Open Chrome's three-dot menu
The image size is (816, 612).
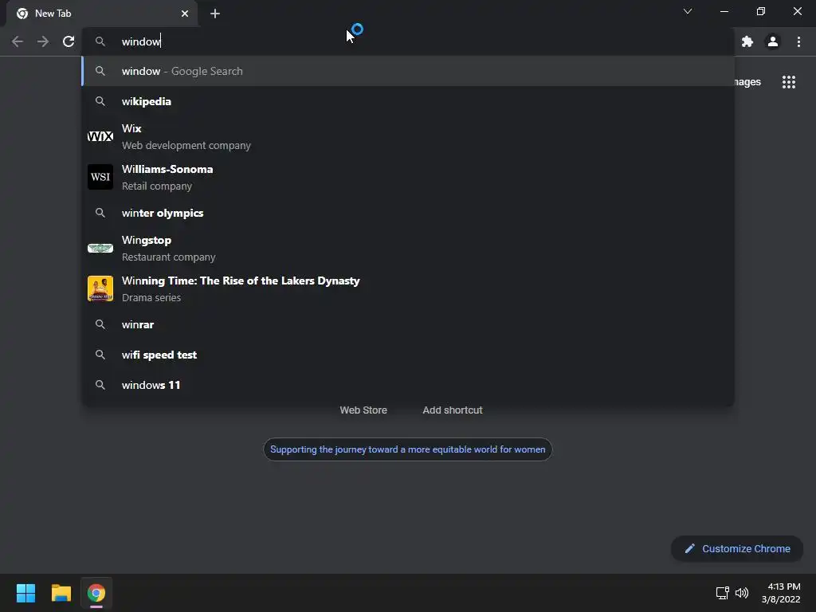798,41
